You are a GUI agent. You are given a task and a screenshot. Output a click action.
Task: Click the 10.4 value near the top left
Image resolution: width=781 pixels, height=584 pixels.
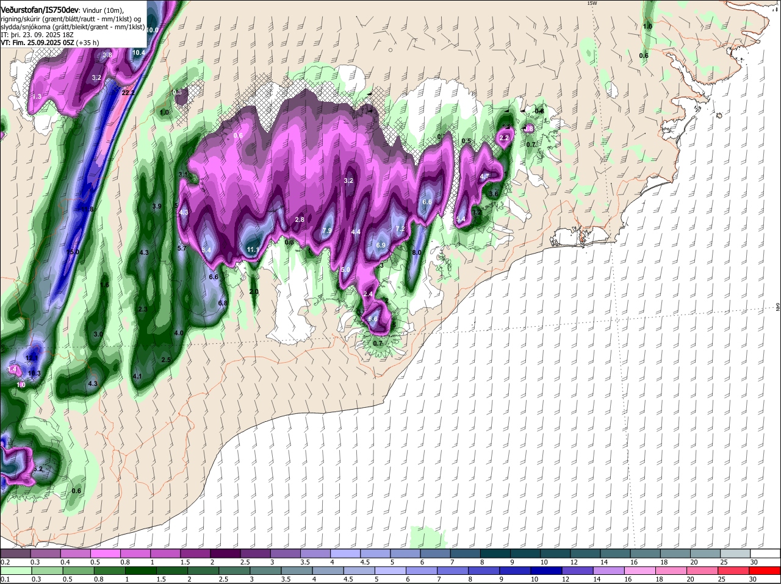click(139, 52)
